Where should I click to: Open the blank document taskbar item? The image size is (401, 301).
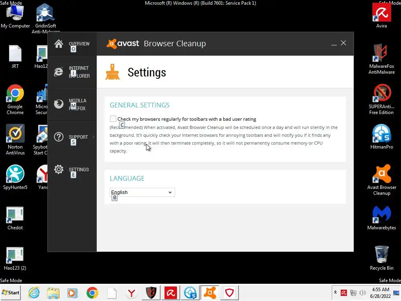[x=112, y=292]
